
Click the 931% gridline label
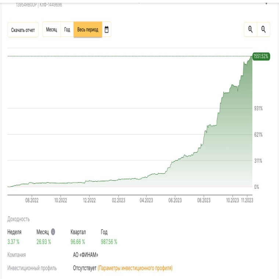click(258, 108)
